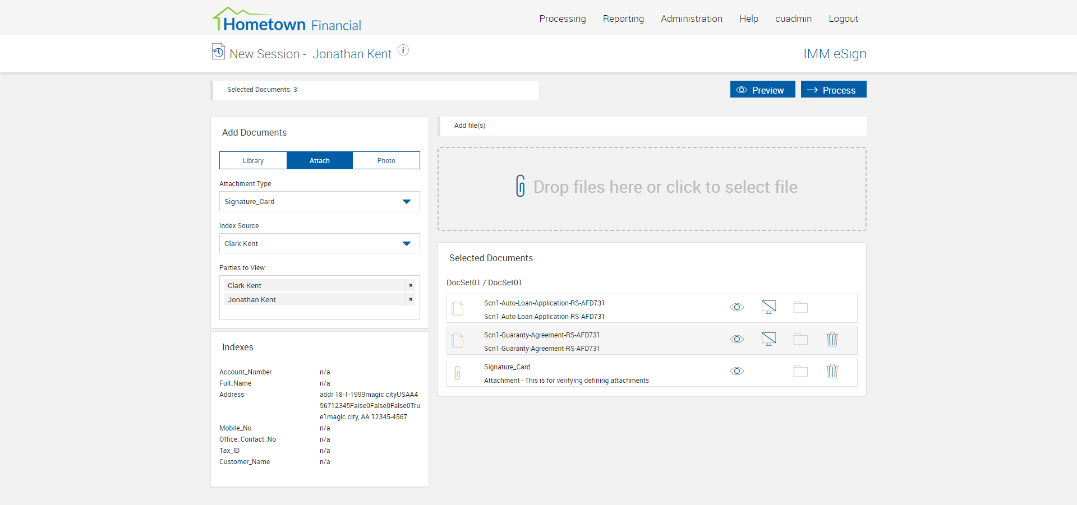Click the info icon beside Jonathan Kent
The width and height of the screenshot is (1077, 505).
403,50
